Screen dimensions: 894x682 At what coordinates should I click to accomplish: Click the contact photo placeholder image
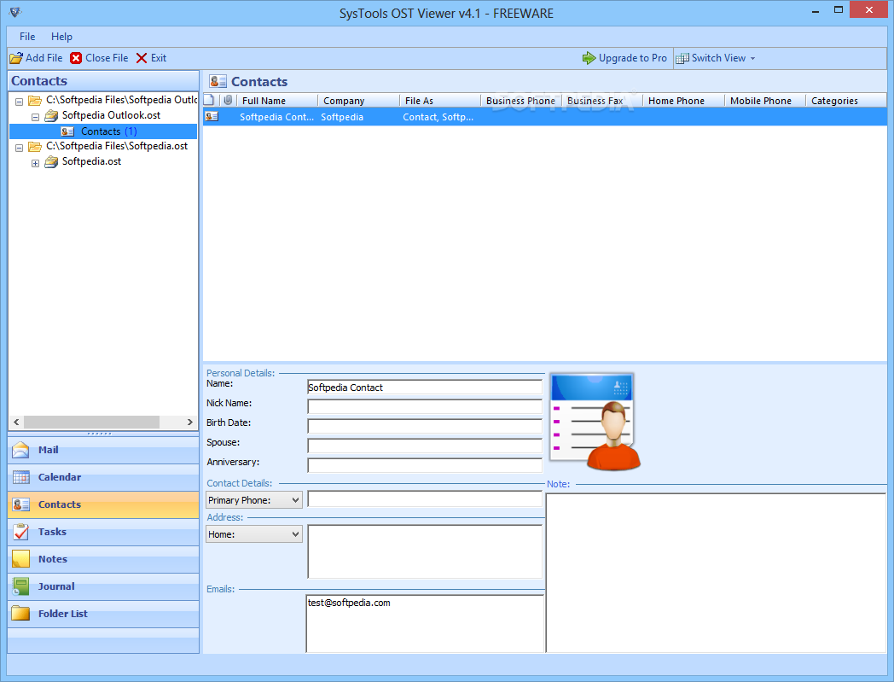click(595, 421)
